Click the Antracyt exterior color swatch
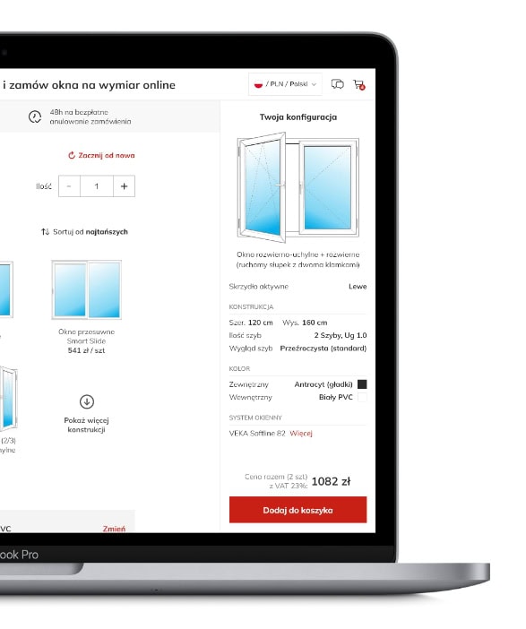 [362, 384]
